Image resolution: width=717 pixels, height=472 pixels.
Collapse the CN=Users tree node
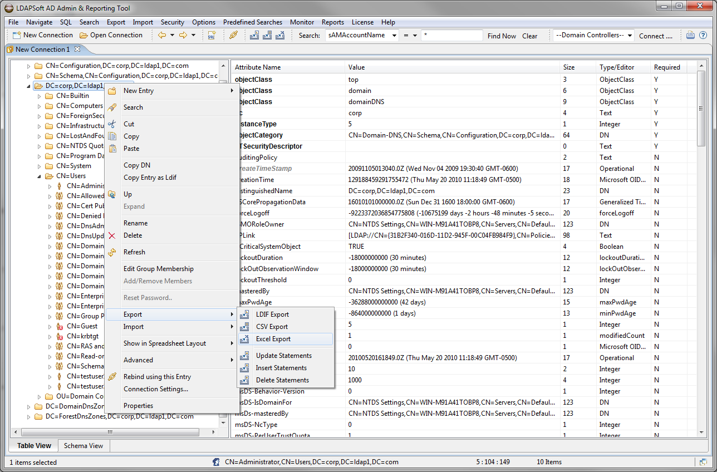point(40,176)
